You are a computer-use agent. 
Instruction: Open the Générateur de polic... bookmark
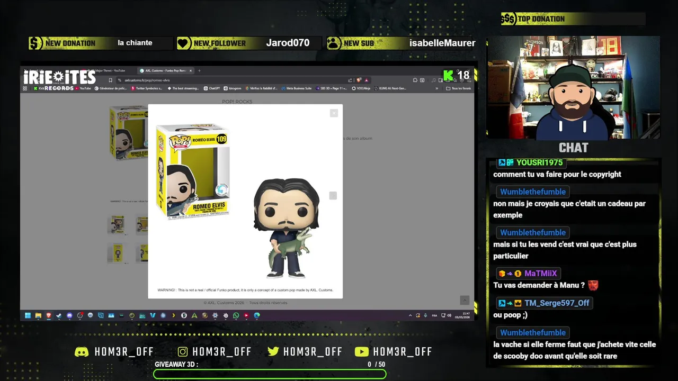click(x=111, y=88)
